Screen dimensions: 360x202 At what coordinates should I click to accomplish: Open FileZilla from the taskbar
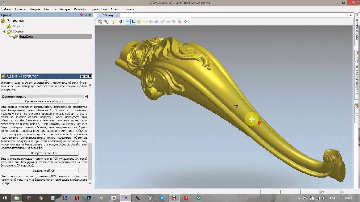coord(77,198)
